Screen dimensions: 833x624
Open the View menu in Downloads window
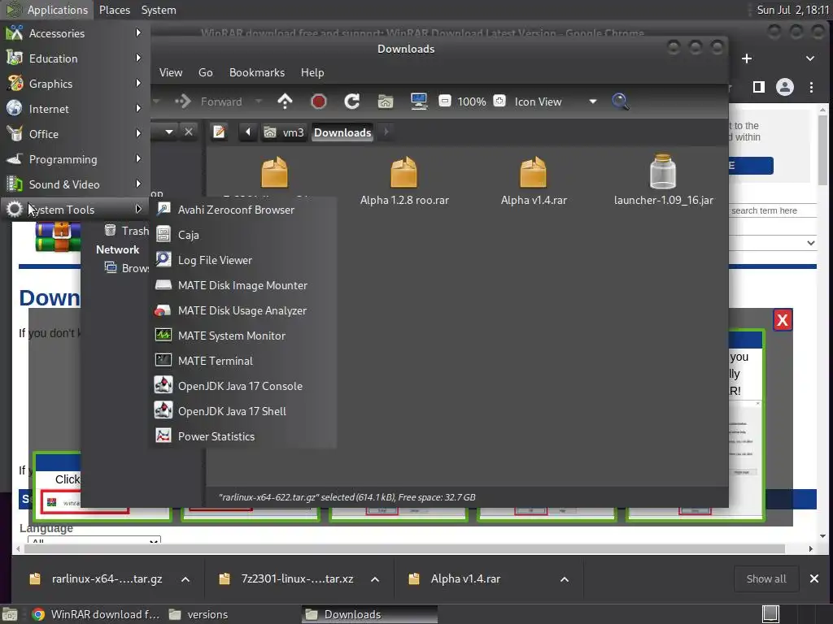pyautogui.click(x=171, y=72)
